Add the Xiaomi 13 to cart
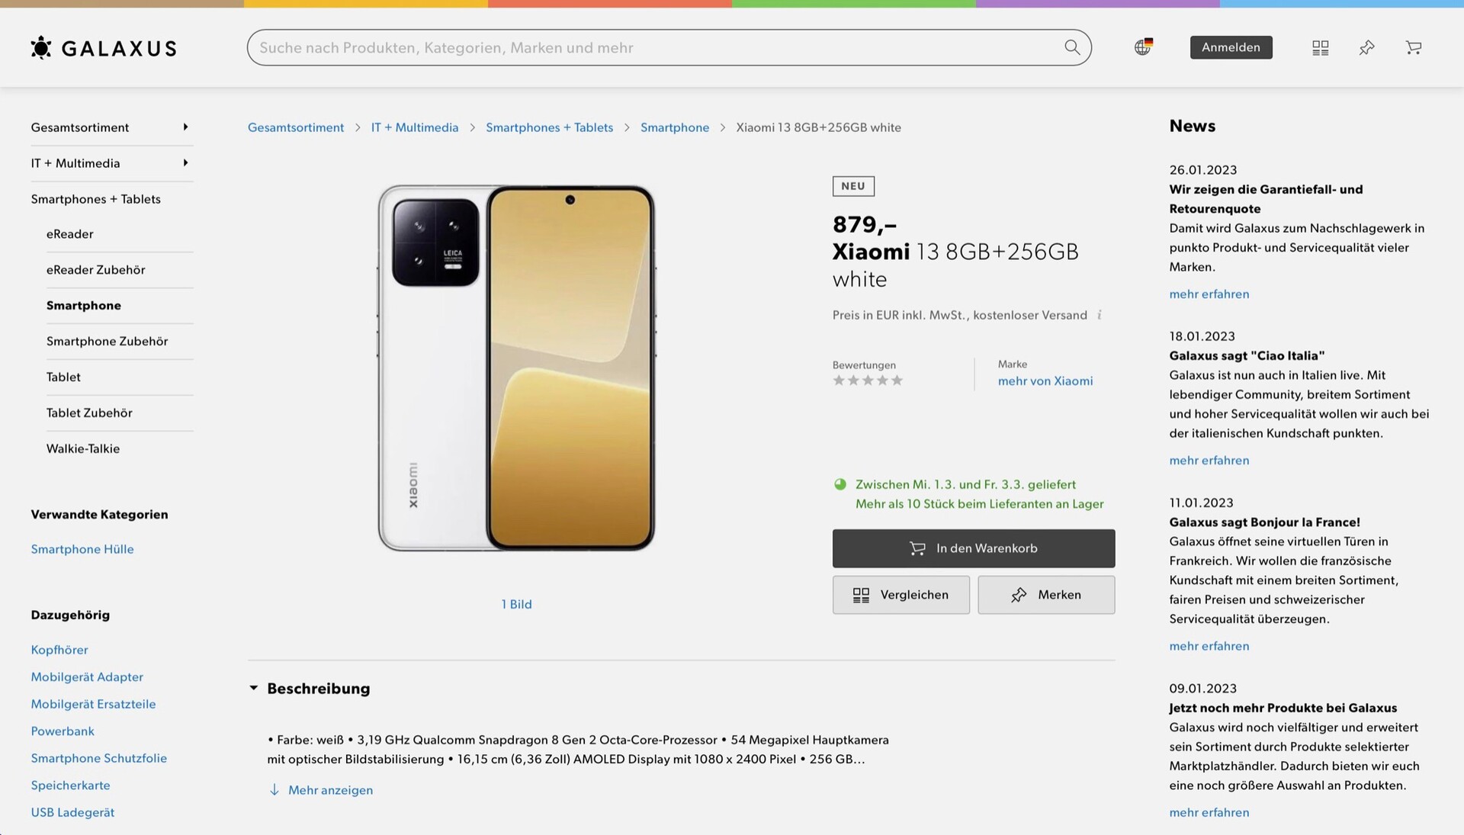Viewport: 1464px width, 835px height. point(973,548)
